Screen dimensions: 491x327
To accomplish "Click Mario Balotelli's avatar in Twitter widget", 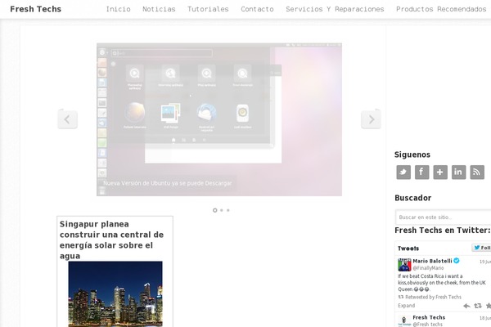I will [404, 265].
